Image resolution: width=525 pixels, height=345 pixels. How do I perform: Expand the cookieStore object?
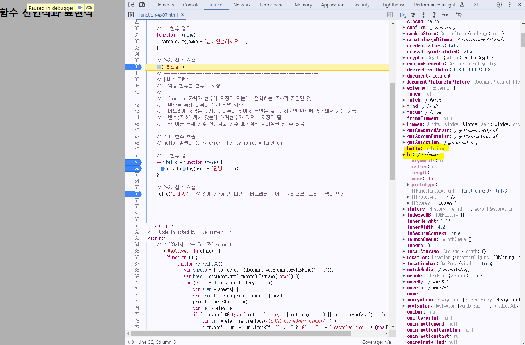click(404, 34)
